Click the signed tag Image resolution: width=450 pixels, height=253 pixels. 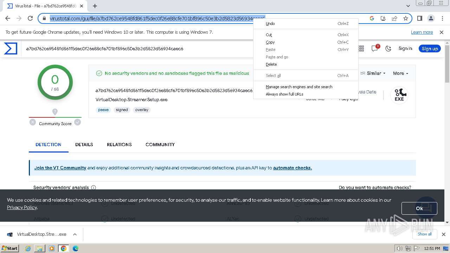tap(122, 110)
